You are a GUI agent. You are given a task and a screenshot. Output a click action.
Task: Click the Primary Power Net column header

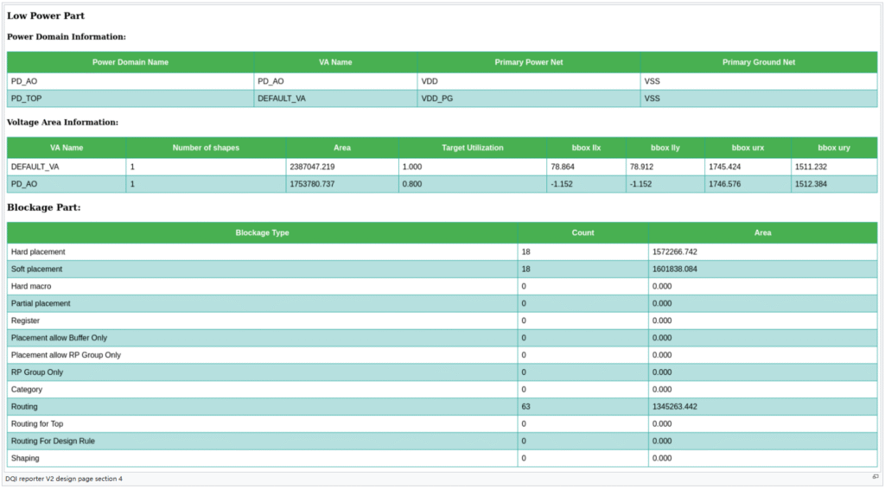tap(528, 62)
